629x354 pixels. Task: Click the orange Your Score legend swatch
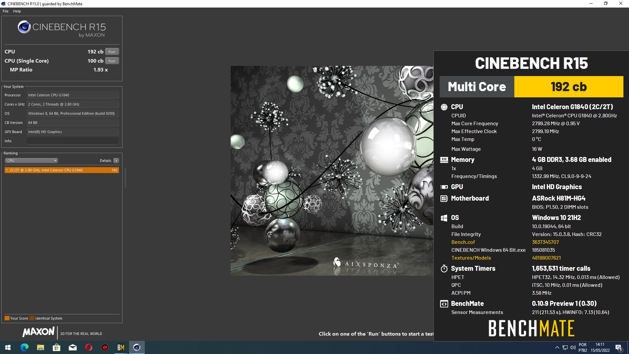(x=7, y=318)
